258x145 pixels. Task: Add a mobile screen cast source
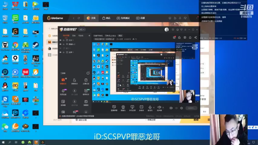coord(132,108)
